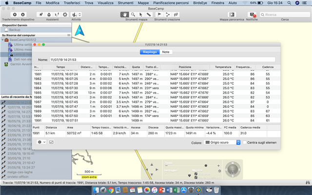312x195 pixels.
Task: Select the malga-ces-laghe track
Action: coord(20,172)
